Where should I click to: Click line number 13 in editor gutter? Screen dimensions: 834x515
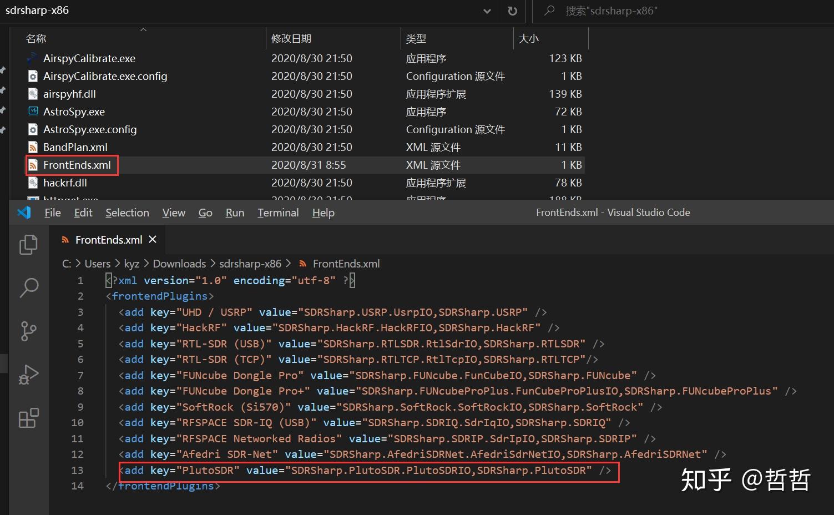pyautogui.click(x=77, y=470)
